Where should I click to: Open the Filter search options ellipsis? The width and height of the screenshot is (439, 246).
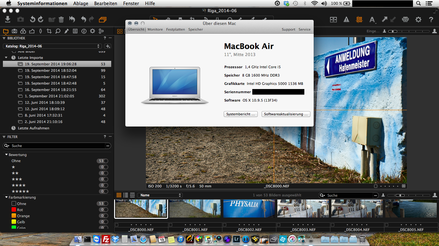pyautogui.click(x=108, y=146)
